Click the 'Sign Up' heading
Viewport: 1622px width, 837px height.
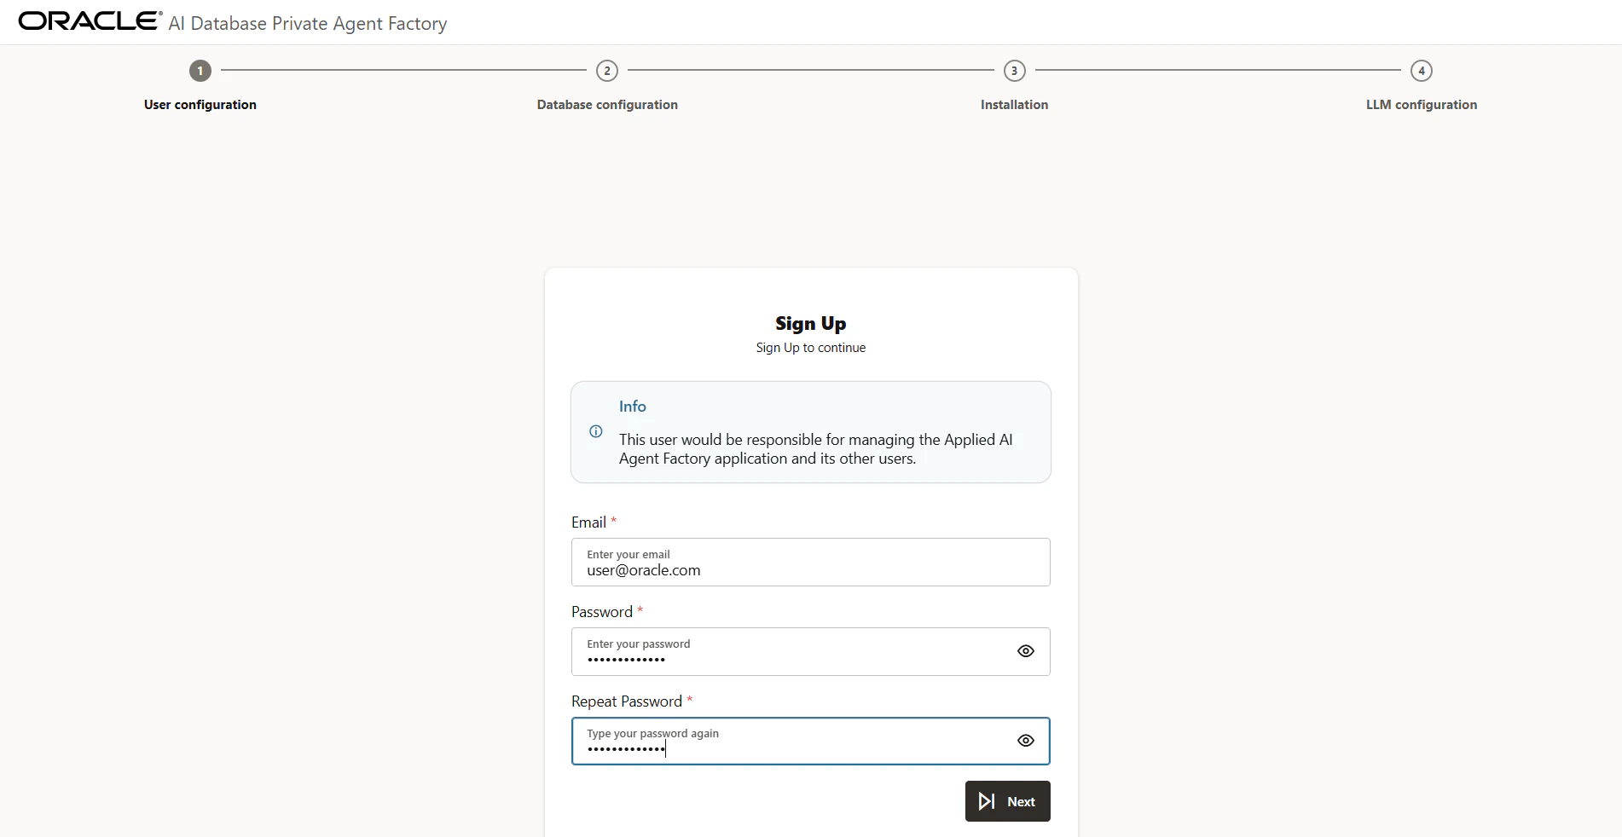811,324
